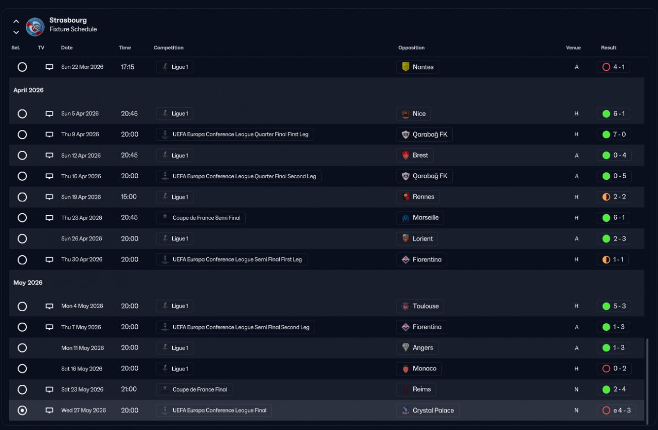The width and height of the screenshot is (658, 430).
Task: Click the Nantes club badge
Action: [406, 67]
